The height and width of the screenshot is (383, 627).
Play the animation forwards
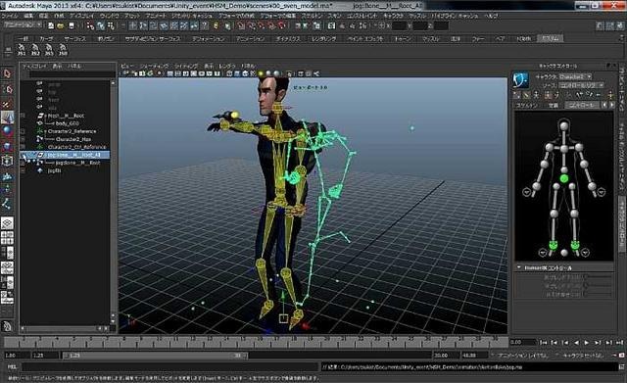(587, 343)
